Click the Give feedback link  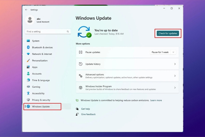[x=88, y=114]
